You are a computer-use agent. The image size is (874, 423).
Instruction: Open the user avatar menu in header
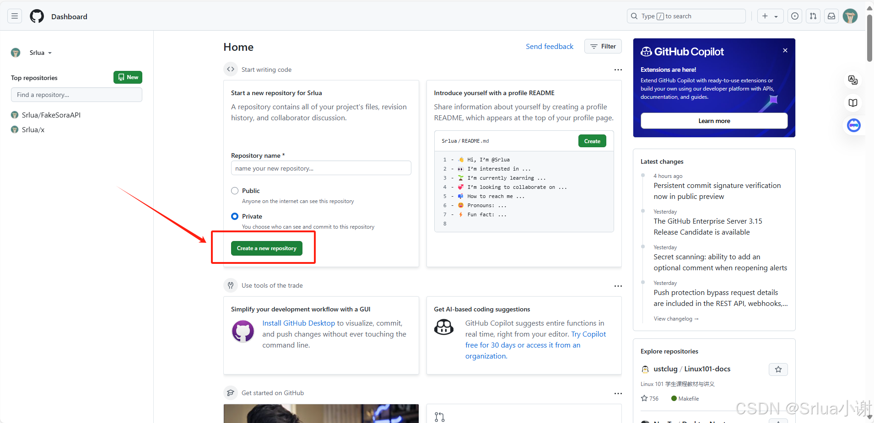click(850, 16)
